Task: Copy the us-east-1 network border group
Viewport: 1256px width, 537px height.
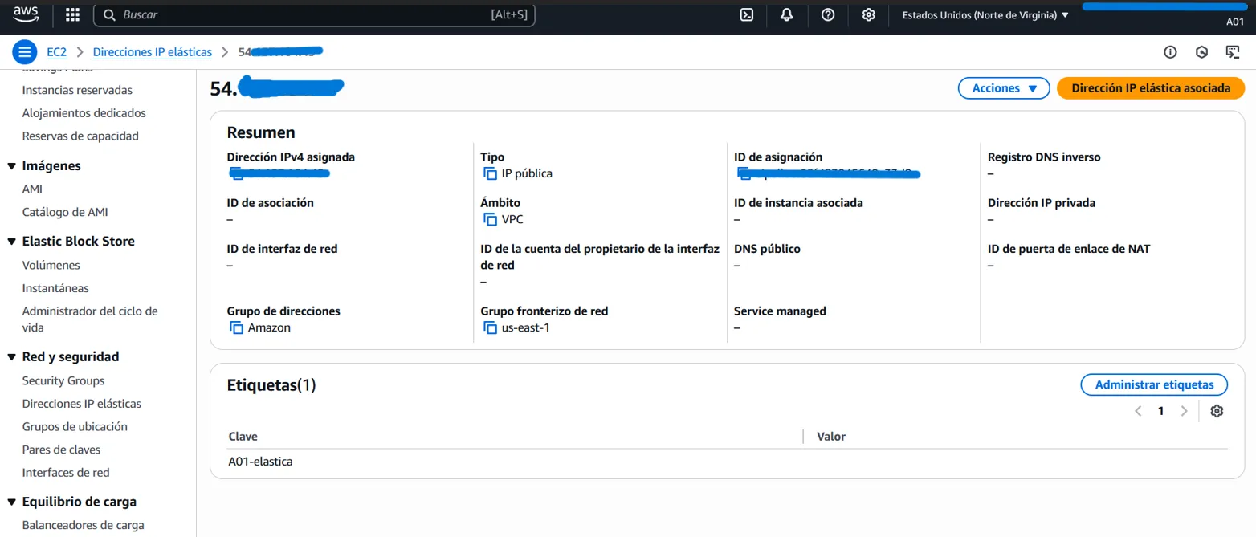Action: click(x=490, y=327)
